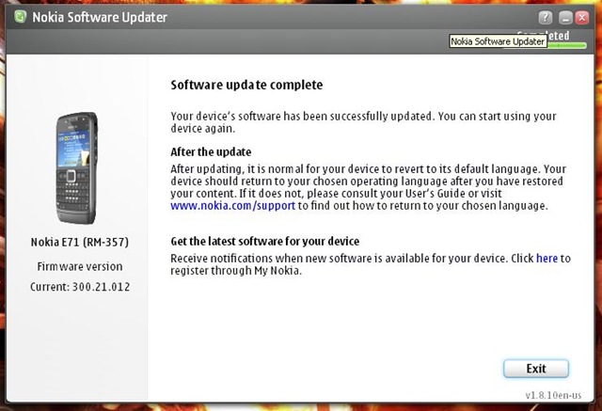
Task: Click the green completed progress bar
Action: [x=567, y=45]
